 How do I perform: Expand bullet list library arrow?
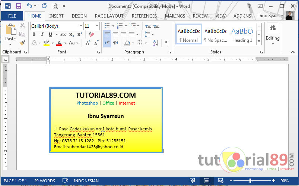[113, 26]
